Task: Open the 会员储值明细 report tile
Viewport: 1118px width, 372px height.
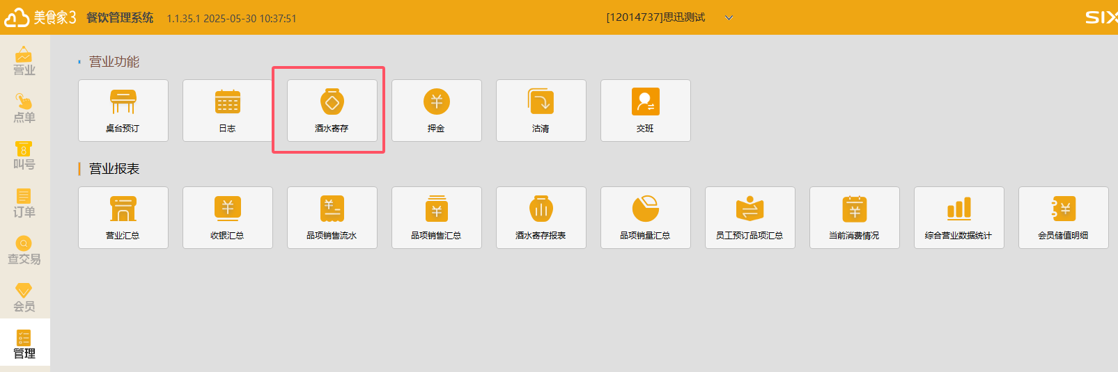Action: 1064,218
